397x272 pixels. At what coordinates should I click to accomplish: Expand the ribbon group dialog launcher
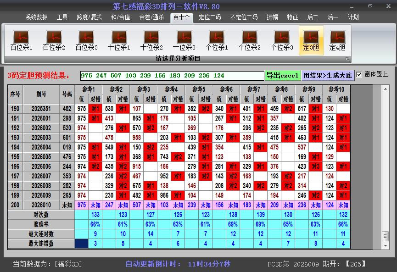point(347,59)
